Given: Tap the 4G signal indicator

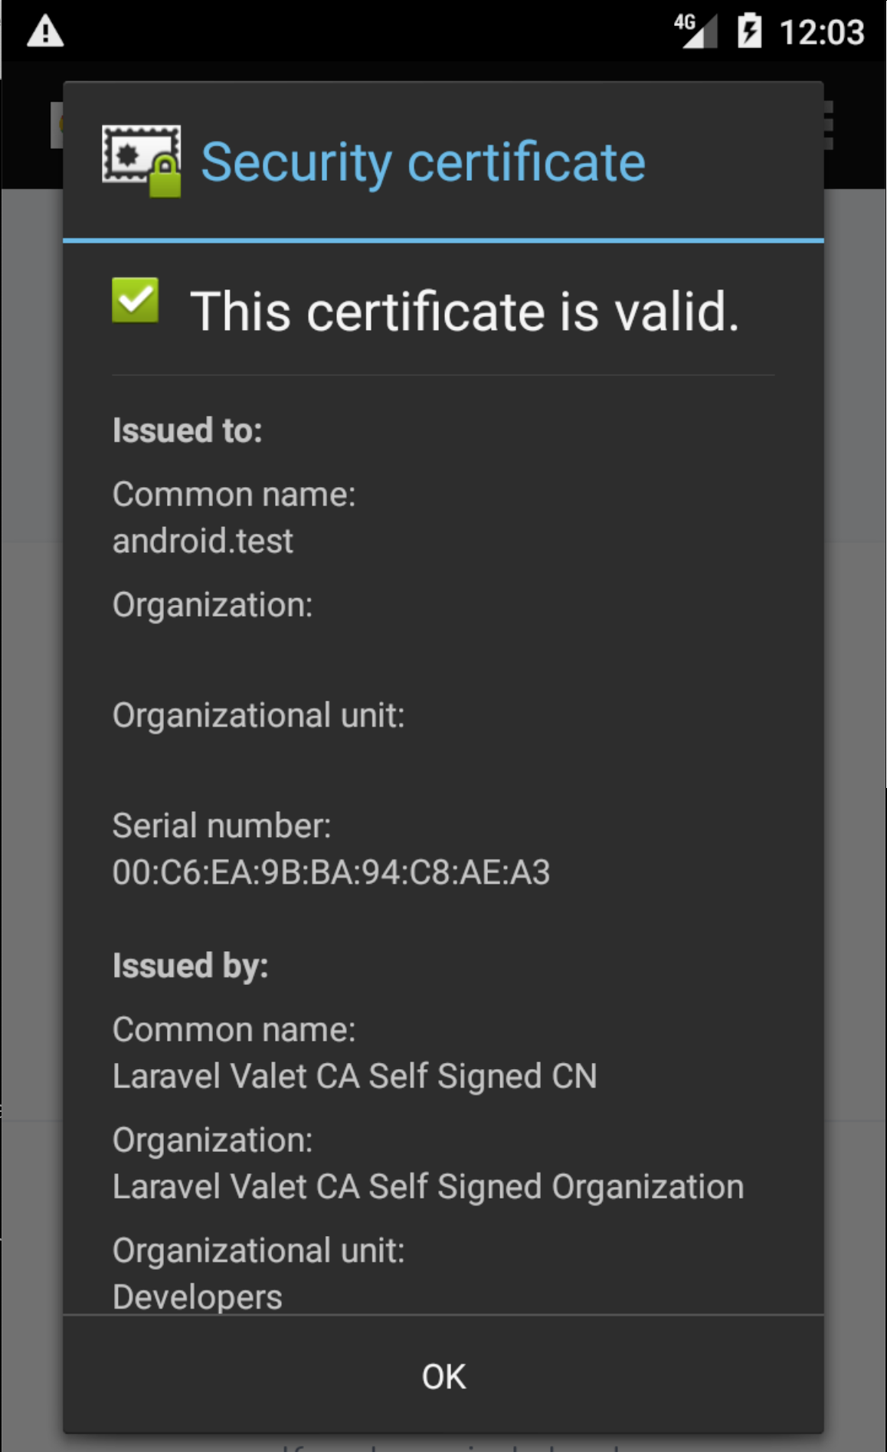Looking at the screenshot, I should (x=697, y=31).
